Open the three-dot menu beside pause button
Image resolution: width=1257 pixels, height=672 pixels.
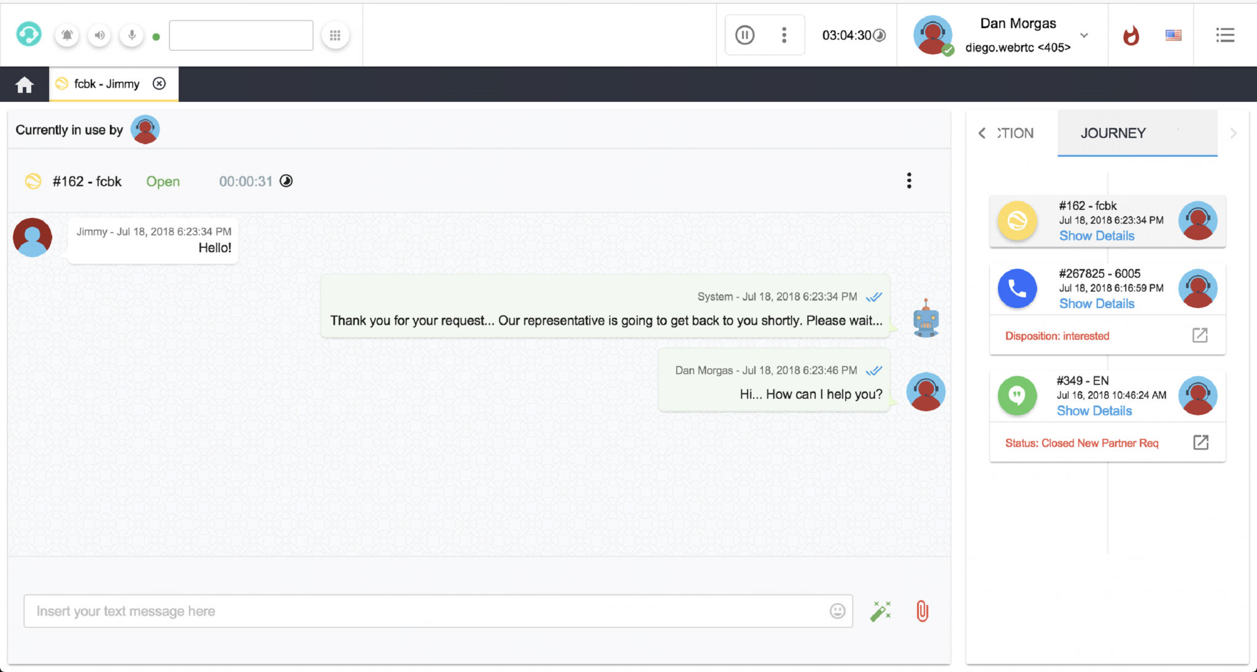tap(784, 35)
